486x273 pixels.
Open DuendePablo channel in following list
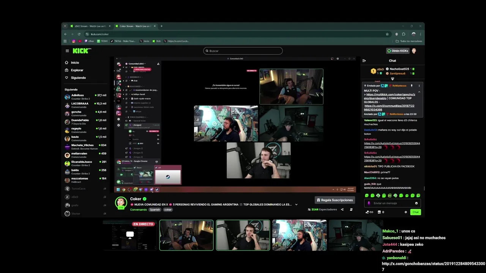pos(85,122)
